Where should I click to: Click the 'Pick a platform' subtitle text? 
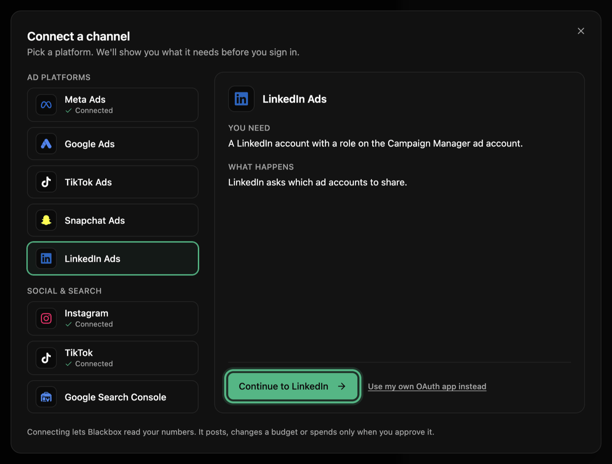163,52
